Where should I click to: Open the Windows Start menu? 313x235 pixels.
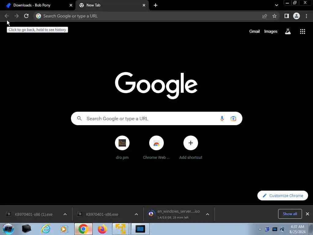pyautogui.click(x=8, y=229)
